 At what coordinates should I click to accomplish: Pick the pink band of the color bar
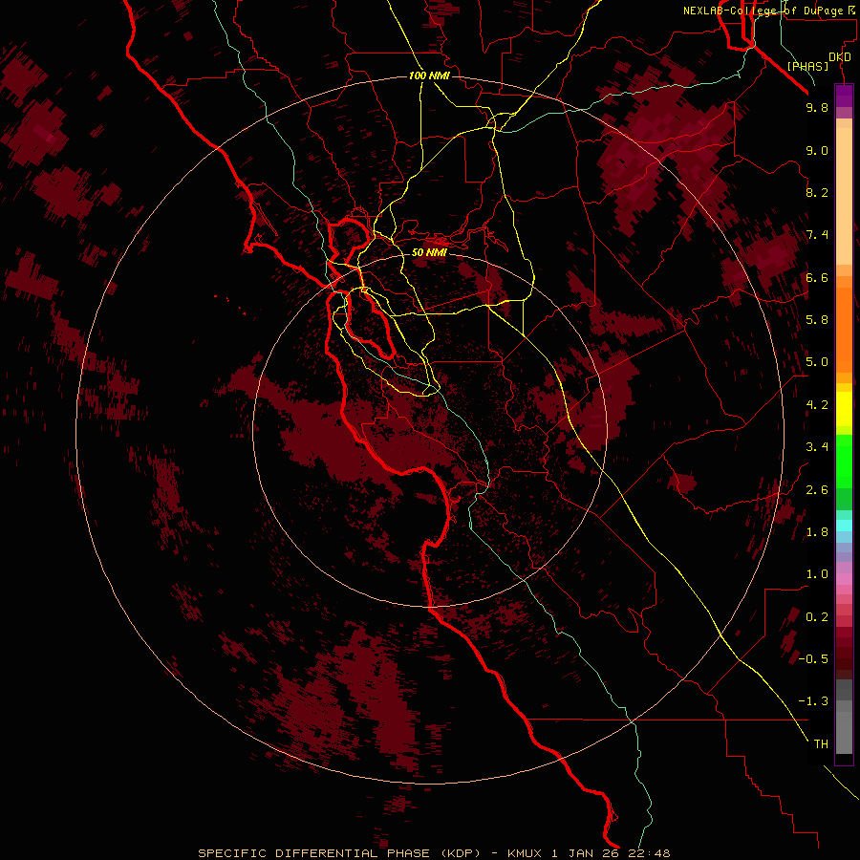tap(844, 579)
